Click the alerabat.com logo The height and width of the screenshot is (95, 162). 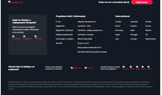pos(16,2)
